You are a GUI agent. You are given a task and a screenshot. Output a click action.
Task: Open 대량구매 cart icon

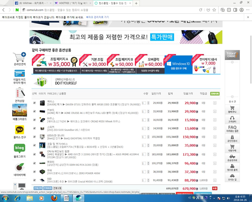pos(232,148)
